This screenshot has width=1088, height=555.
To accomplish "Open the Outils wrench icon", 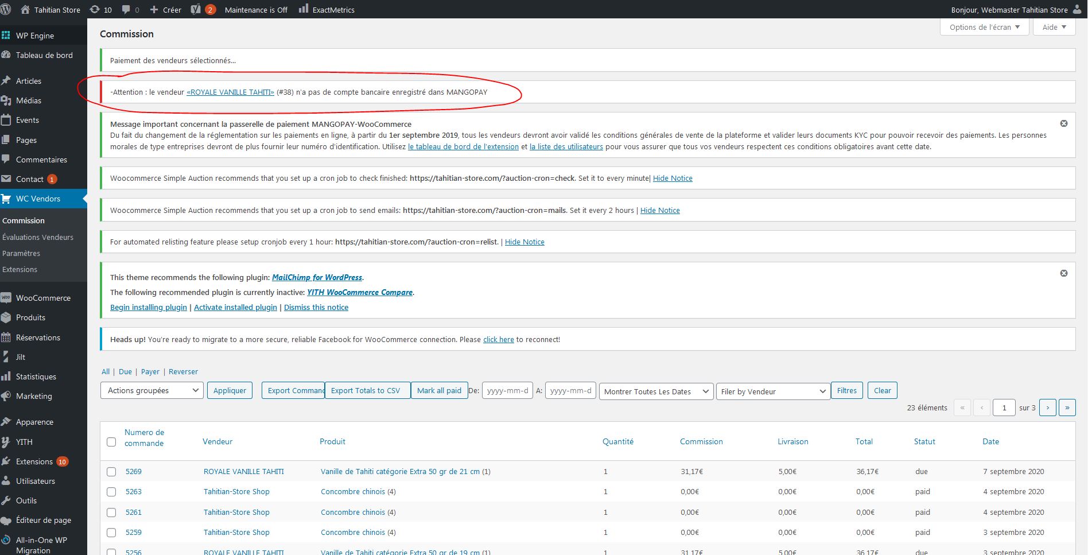I will point(6,500).
